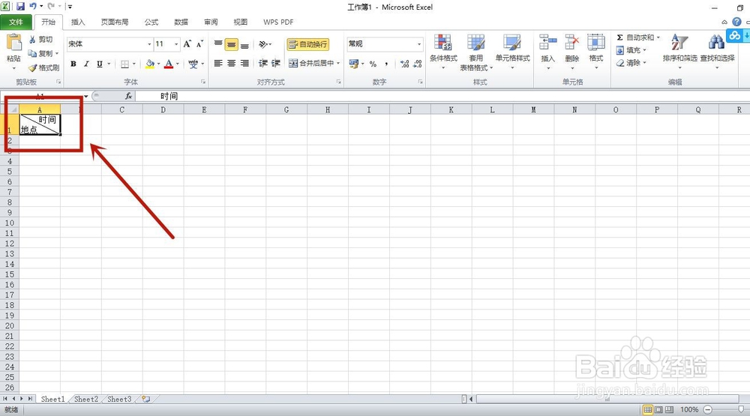Click the Save icon in quick access toolbar

tap(20, 7)
